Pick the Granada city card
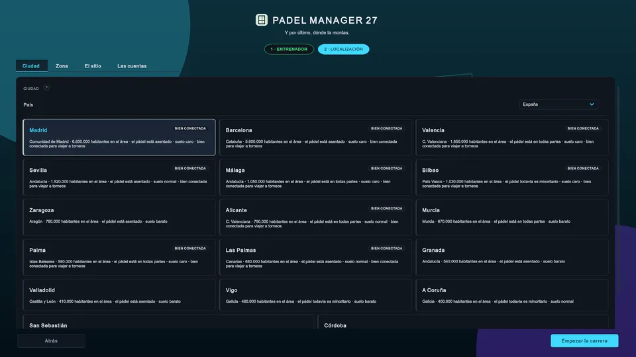 (512, 257)
